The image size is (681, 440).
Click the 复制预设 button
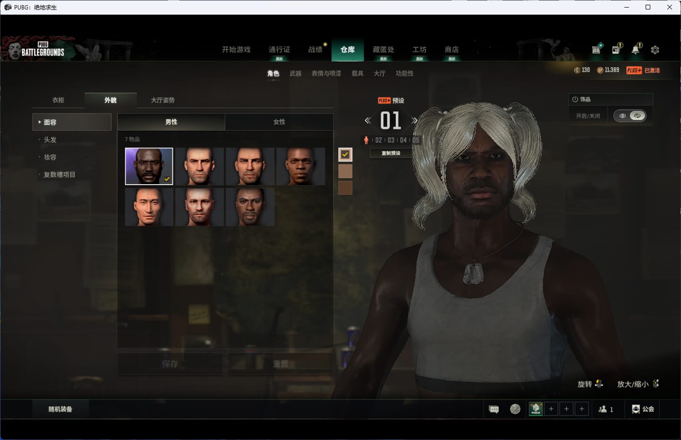click(391, 153)
